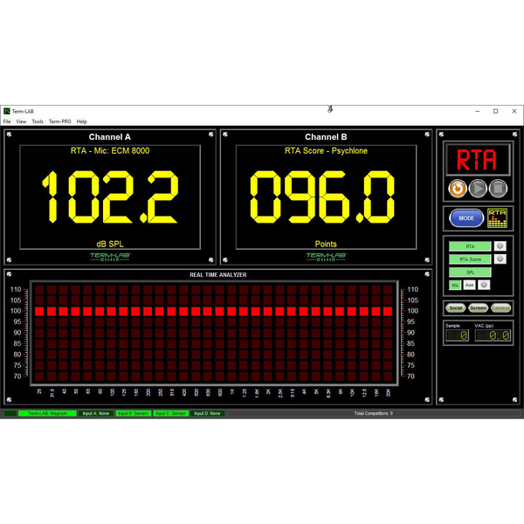Click the 'Channel A' panel title

110,137
